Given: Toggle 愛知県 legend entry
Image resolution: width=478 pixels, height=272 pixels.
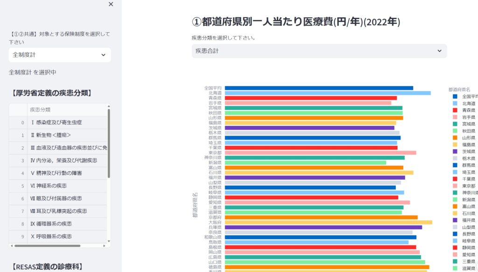Looking at the screenshot, I should (464, 255).
